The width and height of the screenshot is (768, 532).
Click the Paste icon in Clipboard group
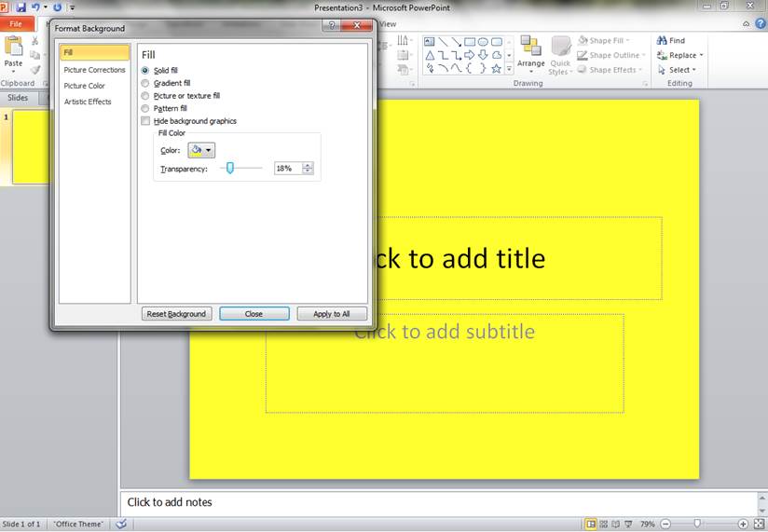click(x=14, y=50)
